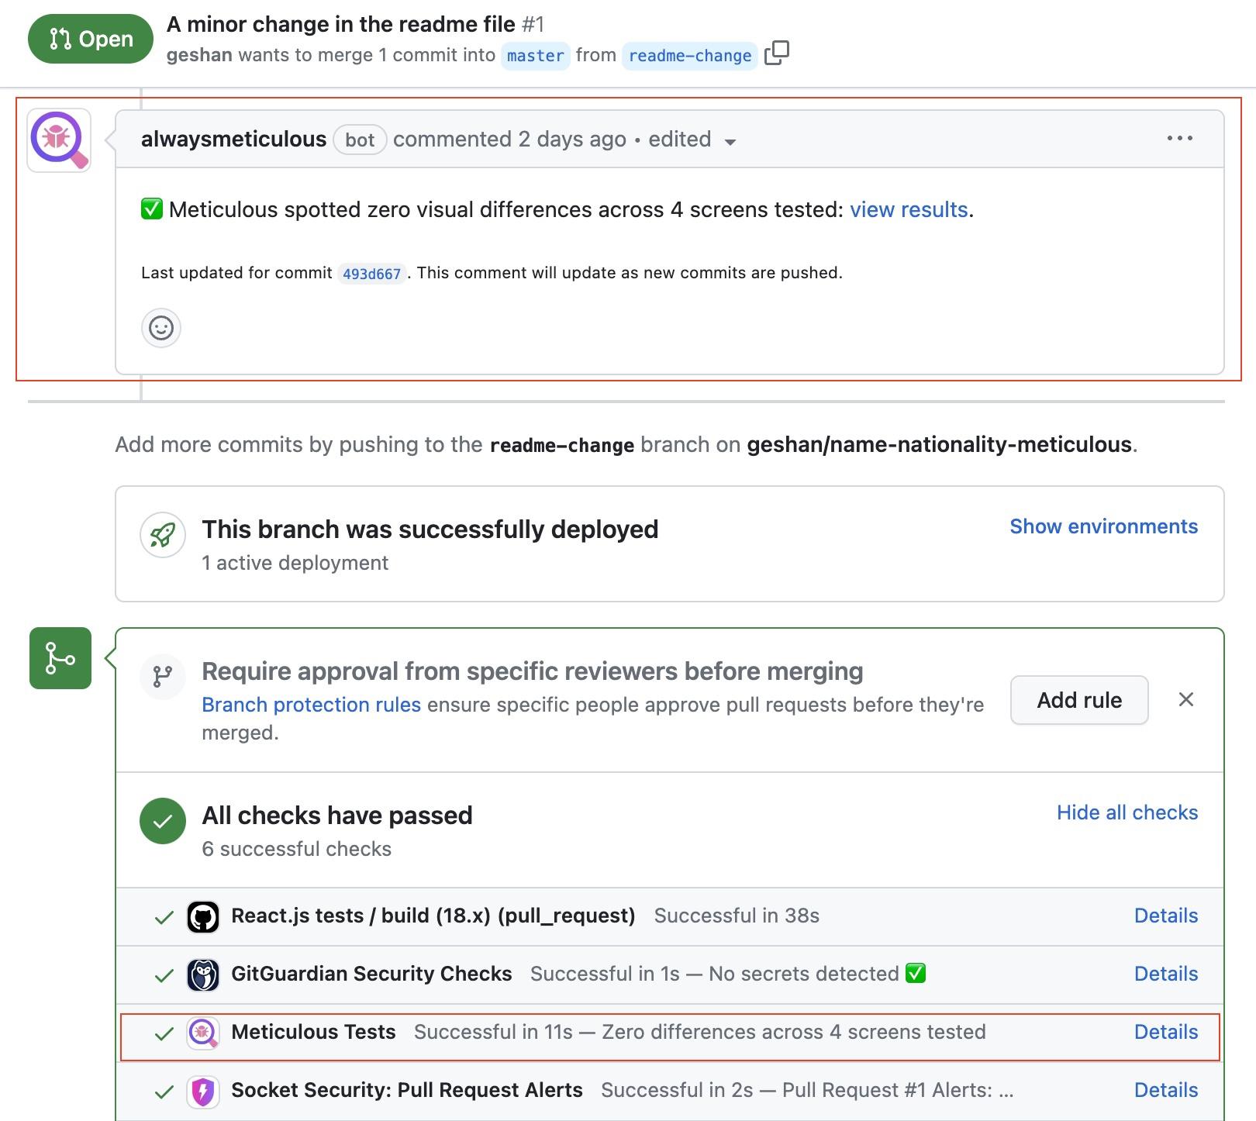Click the branch icon above Branch protection rules
The image size is (1256, 1121).
click(x=162, y=677)
